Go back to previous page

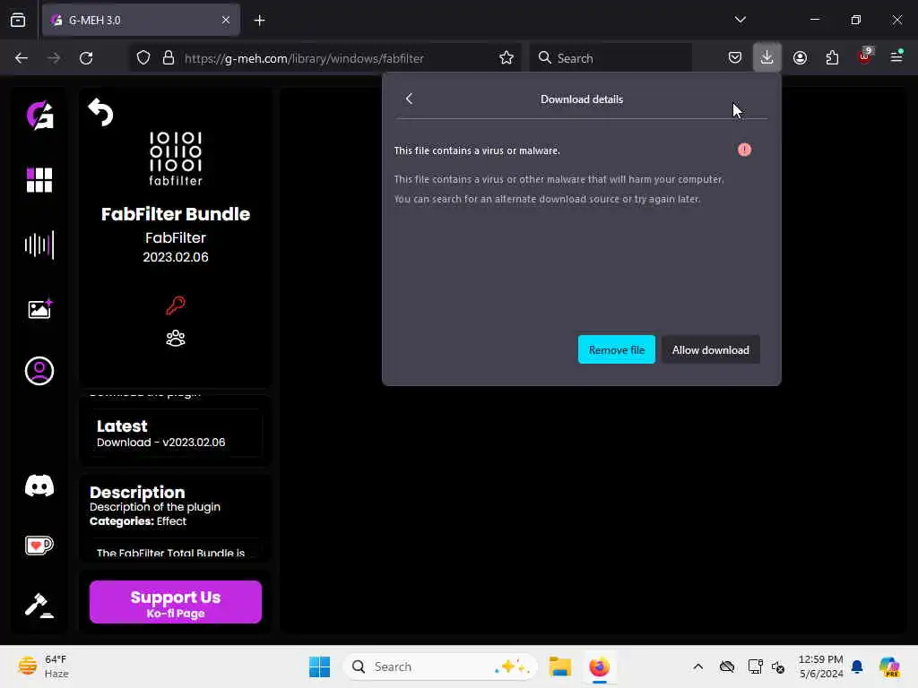22,58
